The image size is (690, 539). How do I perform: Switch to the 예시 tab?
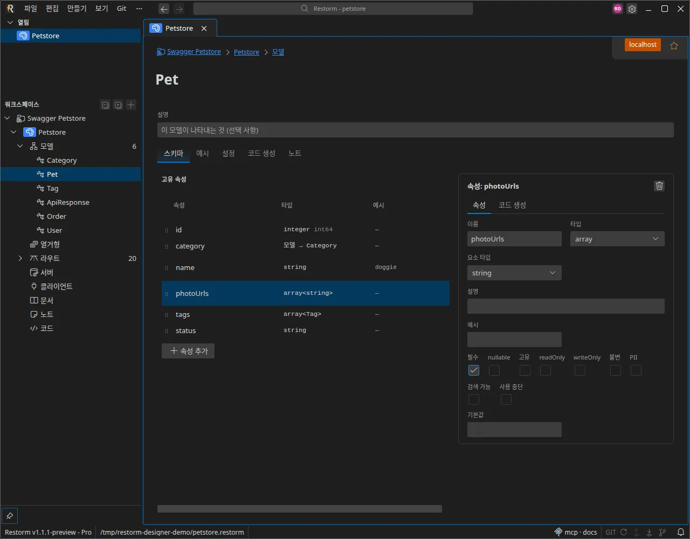coord(203,154)
